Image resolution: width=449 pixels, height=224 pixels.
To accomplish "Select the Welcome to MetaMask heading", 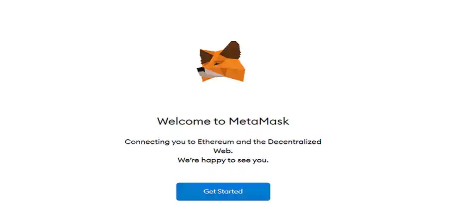I will 223,121.
